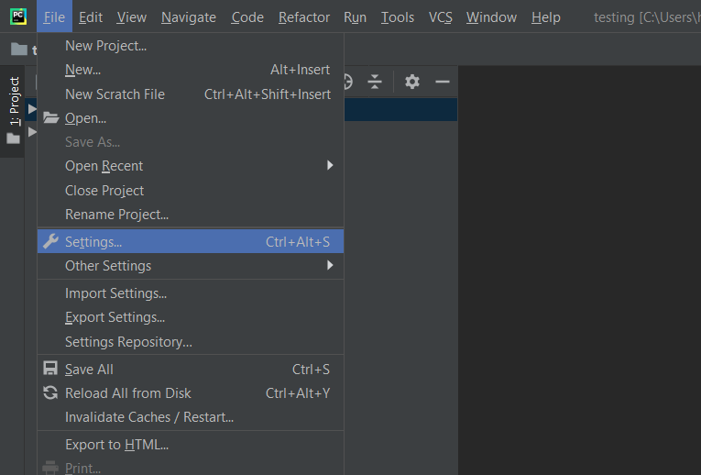Hide the Project panel with minus icon
701x475 pixels.
(443, 82)
